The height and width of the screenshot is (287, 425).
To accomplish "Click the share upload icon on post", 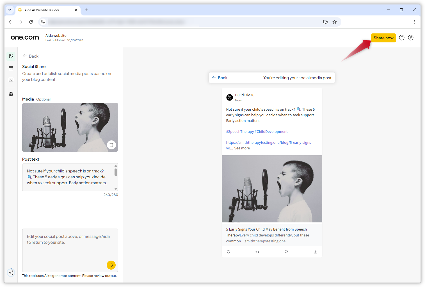I will point(316,252).
